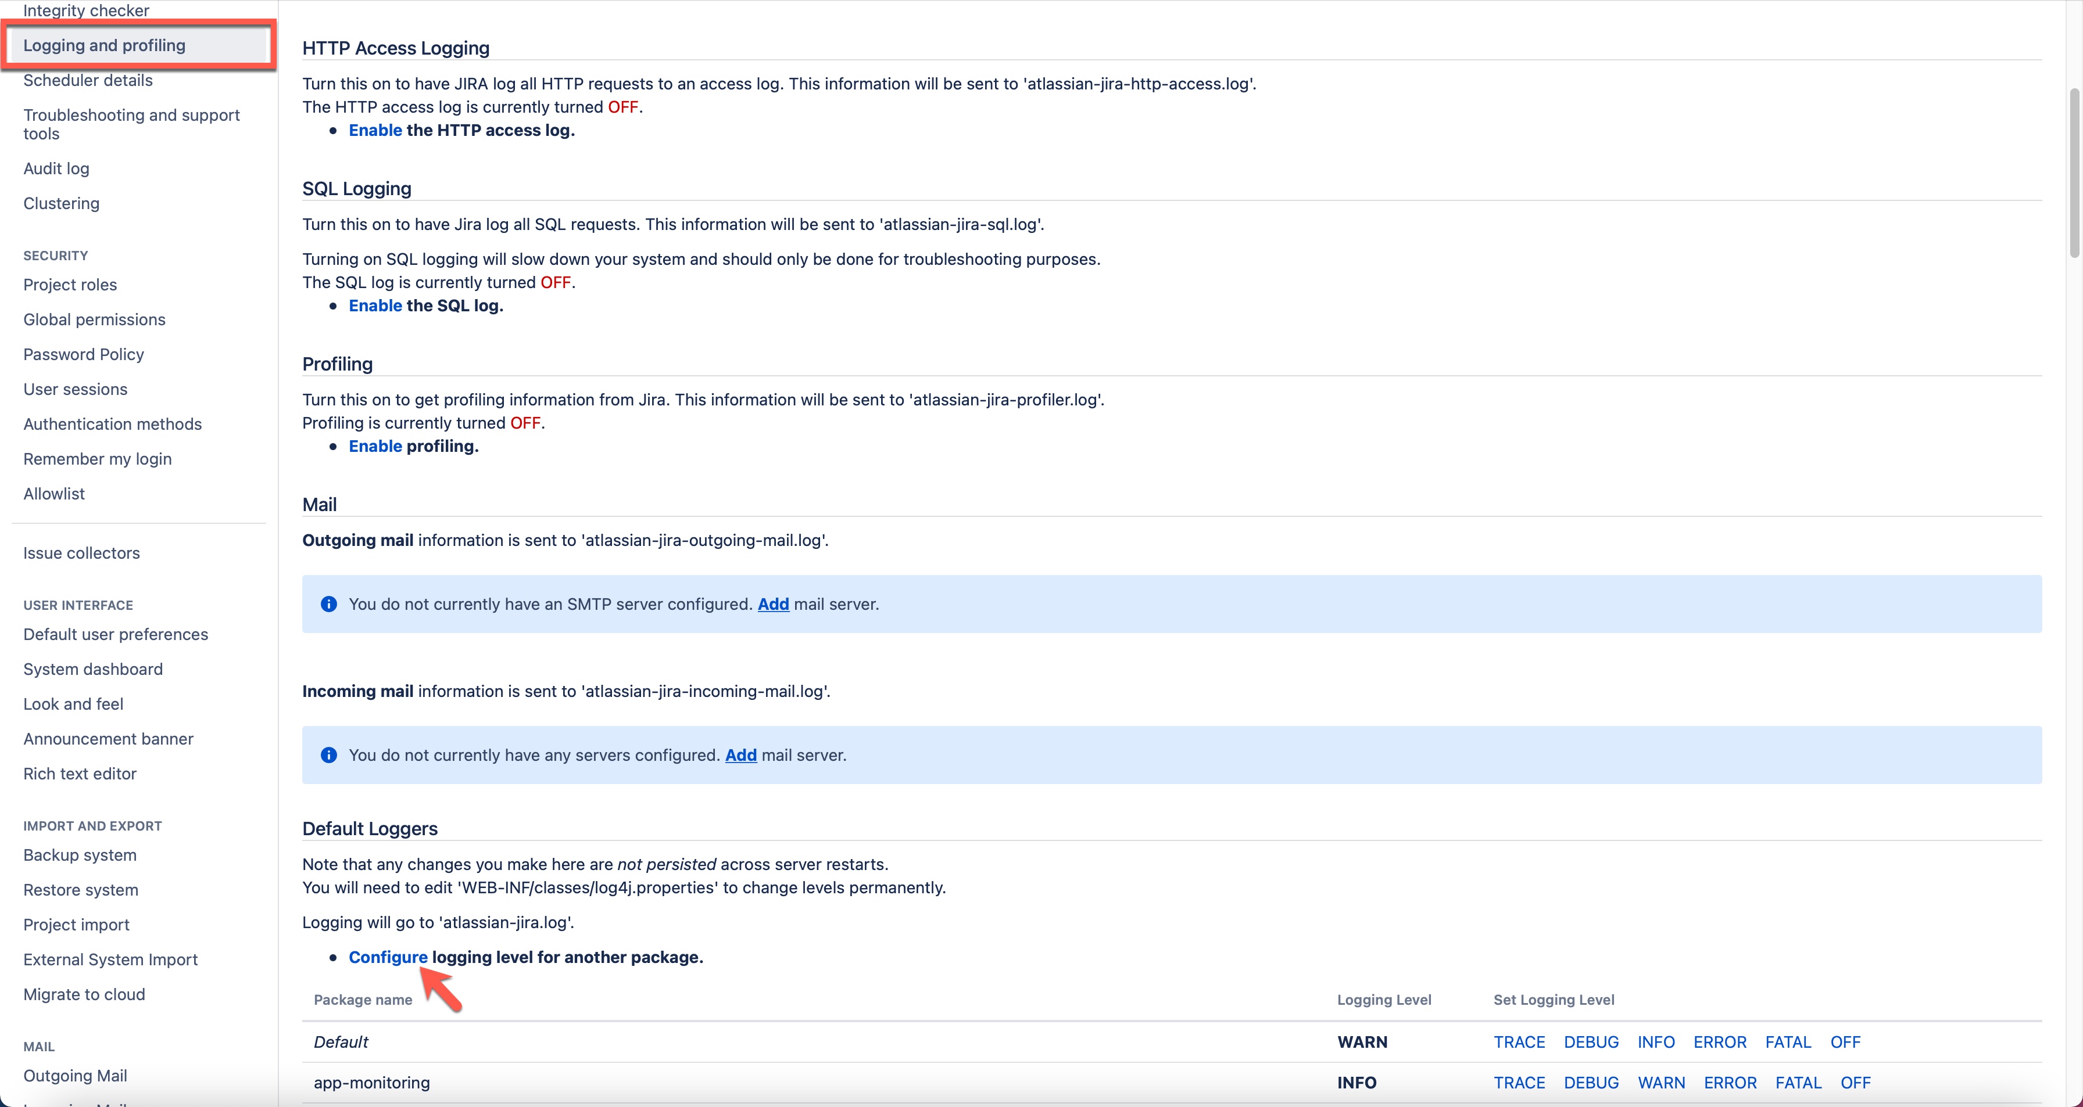Open the Migrate to cloud section
This screenshot has width=2083, height=1107.
coord(83,994)
